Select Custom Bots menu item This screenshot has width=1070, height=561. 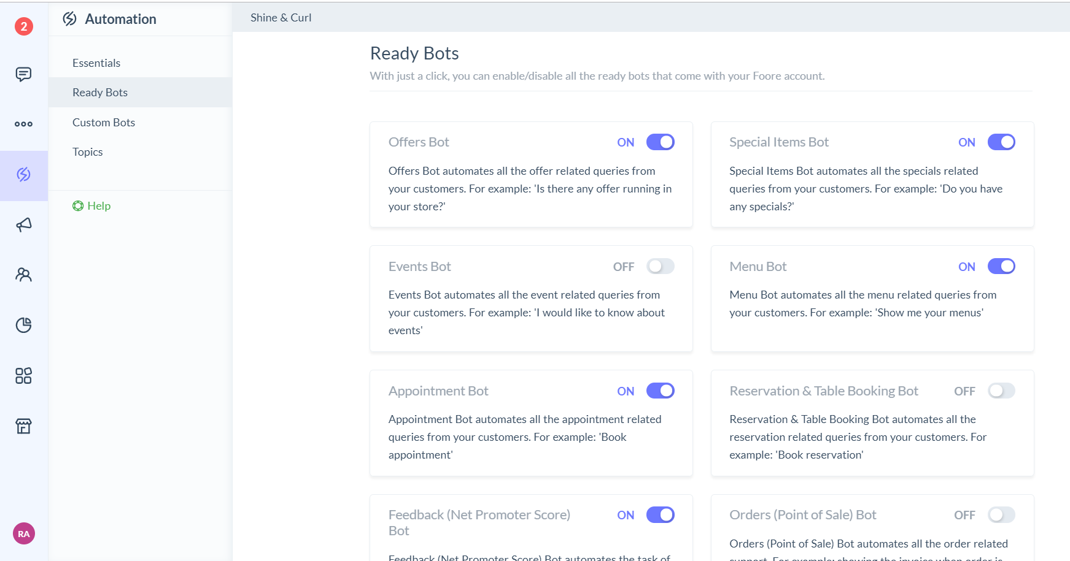[x=104, y=123]
